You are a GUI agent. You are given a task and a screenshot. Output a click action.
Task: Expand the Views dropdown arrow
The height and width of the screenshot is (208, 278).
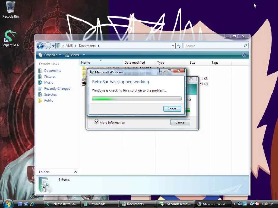point(84,55)
